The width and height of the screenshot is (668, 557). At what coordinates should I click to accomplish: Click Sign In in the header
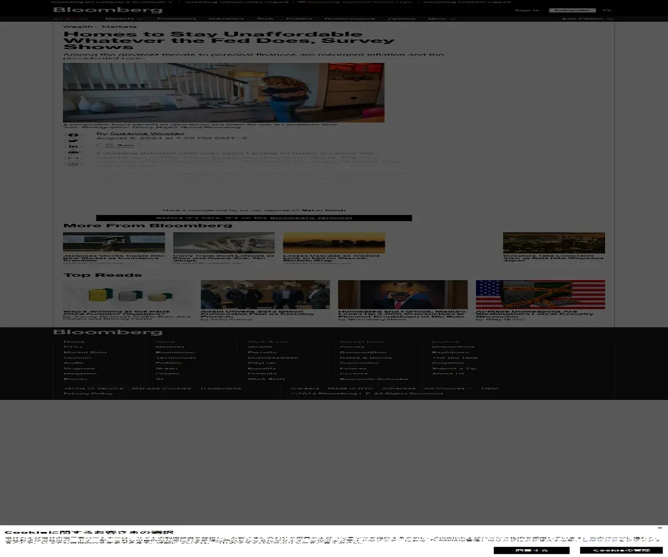point(527,10)
